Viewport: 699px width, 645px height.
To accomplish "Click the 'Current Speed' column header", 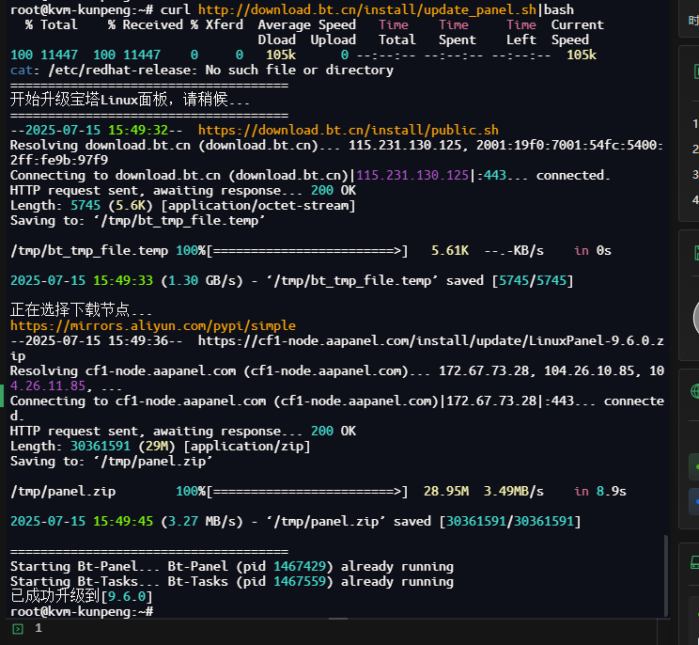I will tap(577, 32).
